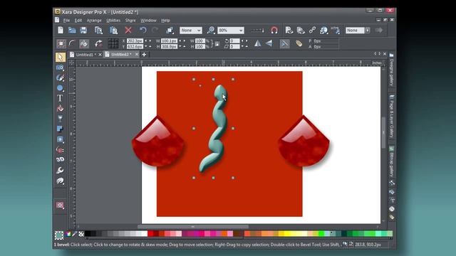Click the Flip vertical triangle icon
Image resolution: width=456 pixels, height=256 pixels.
tap(269, 43)
